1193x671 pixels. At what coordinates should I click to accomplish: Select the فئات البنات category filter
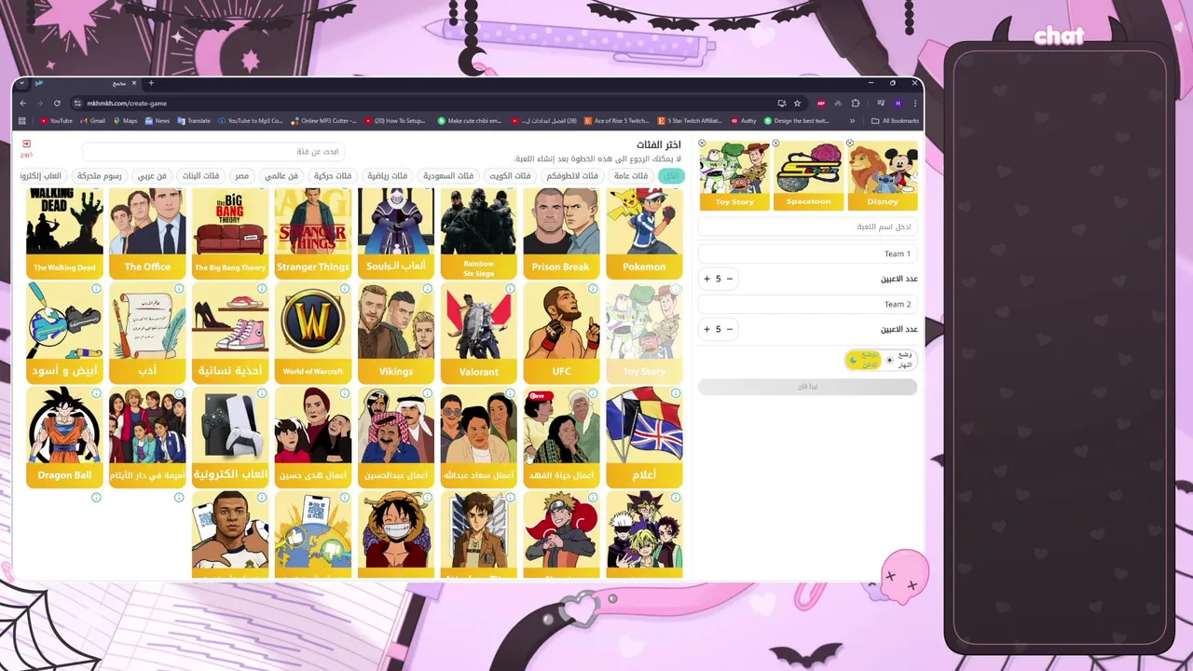pos(200,175)
